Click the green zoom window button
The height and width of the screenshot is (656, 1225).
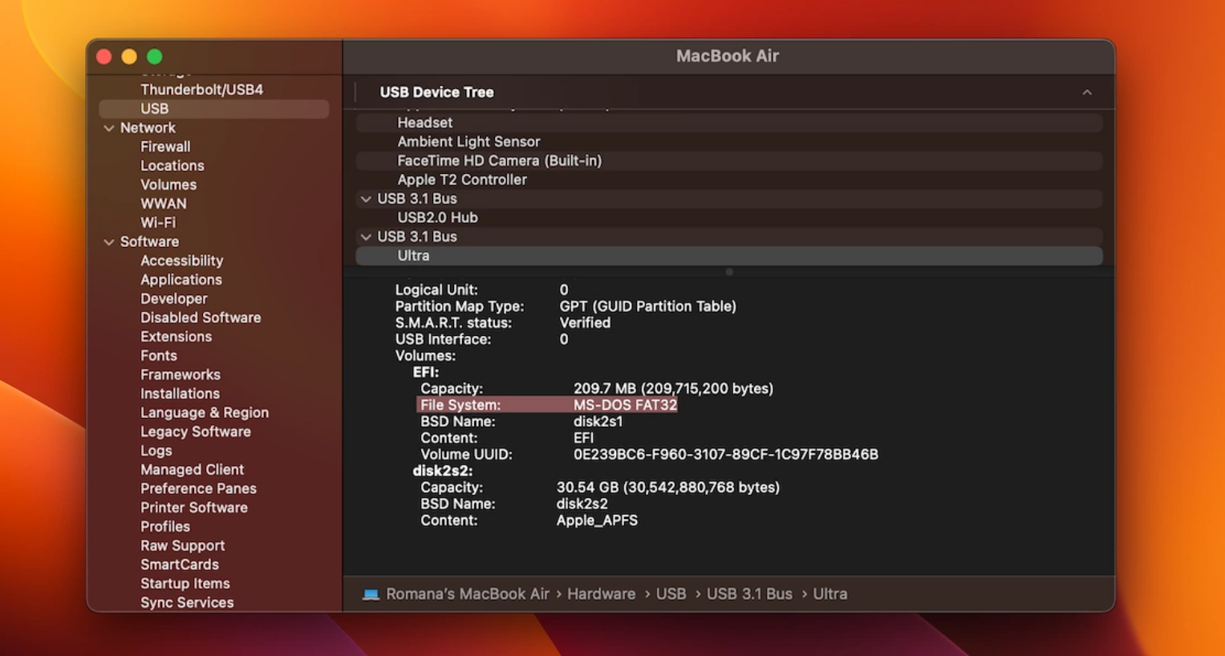[x=155, y=57]
